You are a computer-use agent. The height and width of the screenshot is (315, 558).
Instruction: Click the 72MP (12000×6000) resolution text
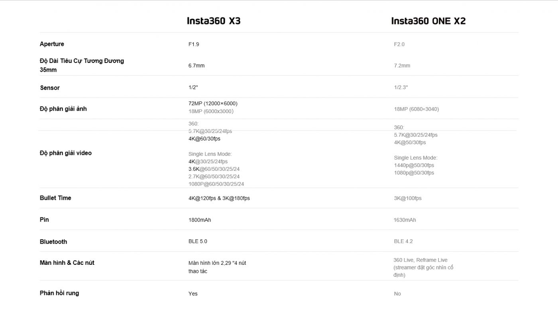tap(213, 104)
